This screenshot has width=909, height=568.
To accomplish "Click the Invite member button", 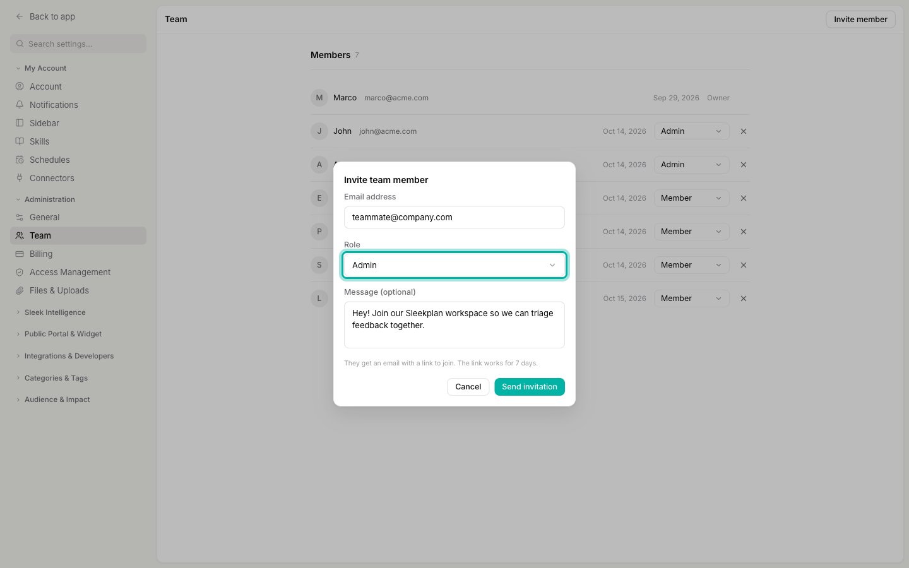I will 860,20.
